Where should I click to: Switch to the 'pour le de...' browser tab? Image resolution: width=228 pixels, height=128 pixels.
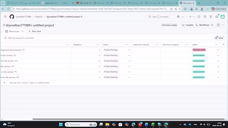[49, 3]
